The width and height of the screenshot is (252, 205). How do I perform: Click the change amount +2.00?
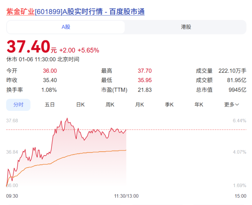coord(67,50)
